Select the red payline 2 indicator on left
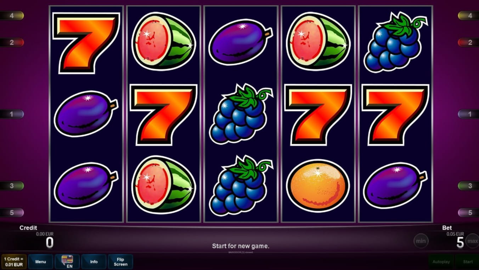The image size is (479, 270). (x=12, y=42)
